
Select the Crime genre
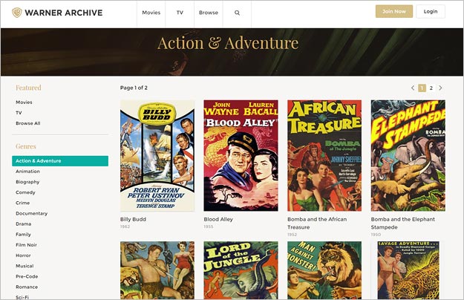pos(22,203)
